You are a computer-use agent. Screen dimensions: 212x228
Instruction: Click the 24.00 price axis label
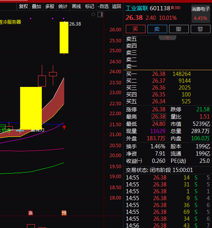tap(115, 72)
